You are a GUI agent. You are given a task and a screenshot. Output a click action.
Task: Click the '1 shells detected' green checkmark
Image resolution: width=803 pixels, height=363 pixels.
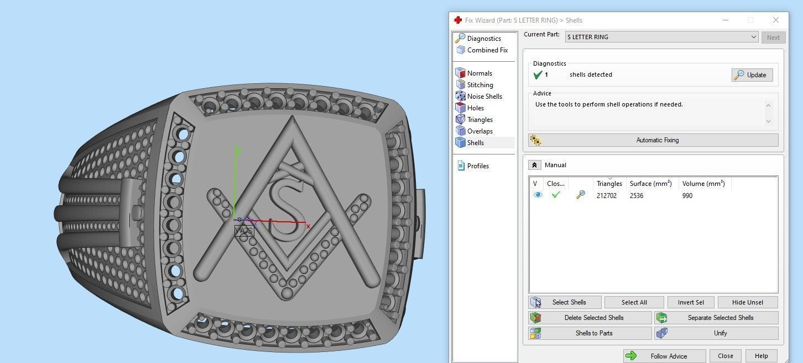pos(538,75)
